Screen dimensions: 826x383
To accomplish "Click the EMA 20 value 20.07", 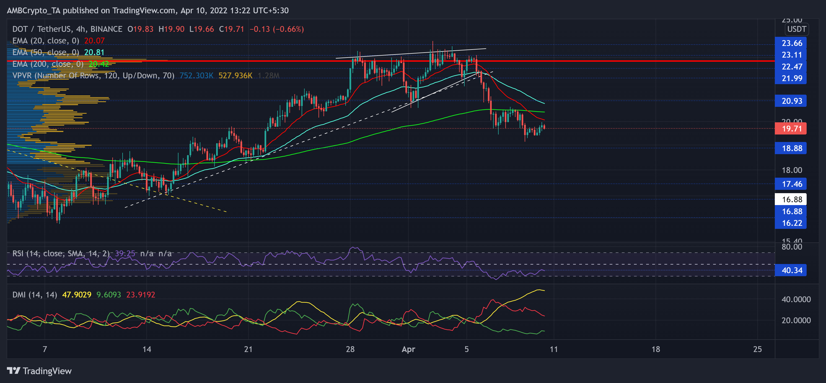I will [94, 41].
